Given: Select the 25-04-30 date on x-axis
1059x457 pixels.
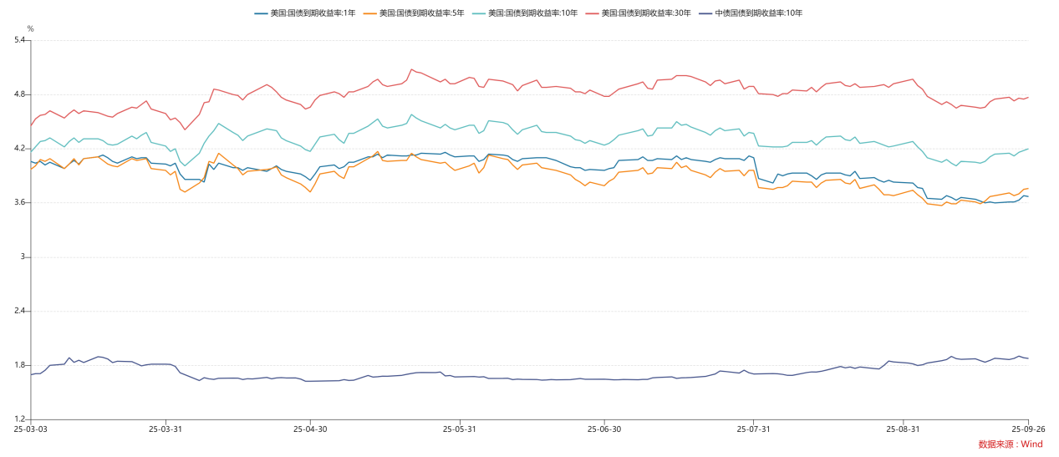Looking at the screenshot, I should [x=310, y=429].
